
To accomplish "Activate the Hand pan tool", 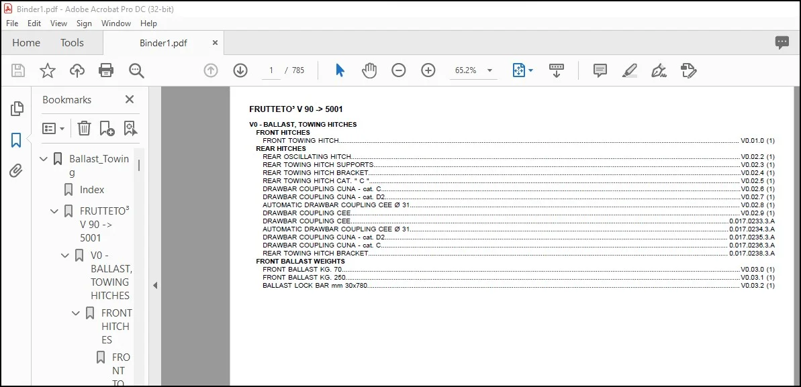I will coord(369,70).
